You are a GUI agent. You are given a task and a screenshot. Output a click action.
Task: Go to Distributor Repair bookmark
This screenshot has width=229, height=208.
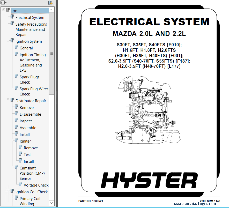pyautogui.click(x=31, y=101)
